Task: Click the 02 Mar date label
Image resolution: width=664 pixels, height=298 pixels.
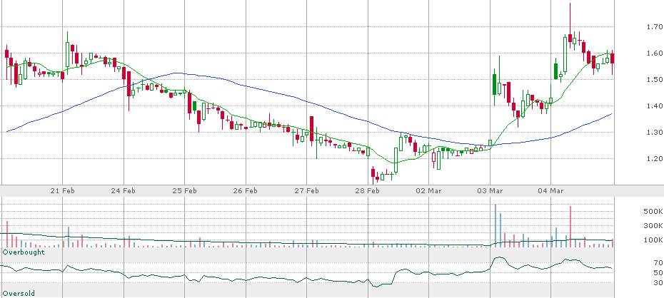Action: (429, 190)
